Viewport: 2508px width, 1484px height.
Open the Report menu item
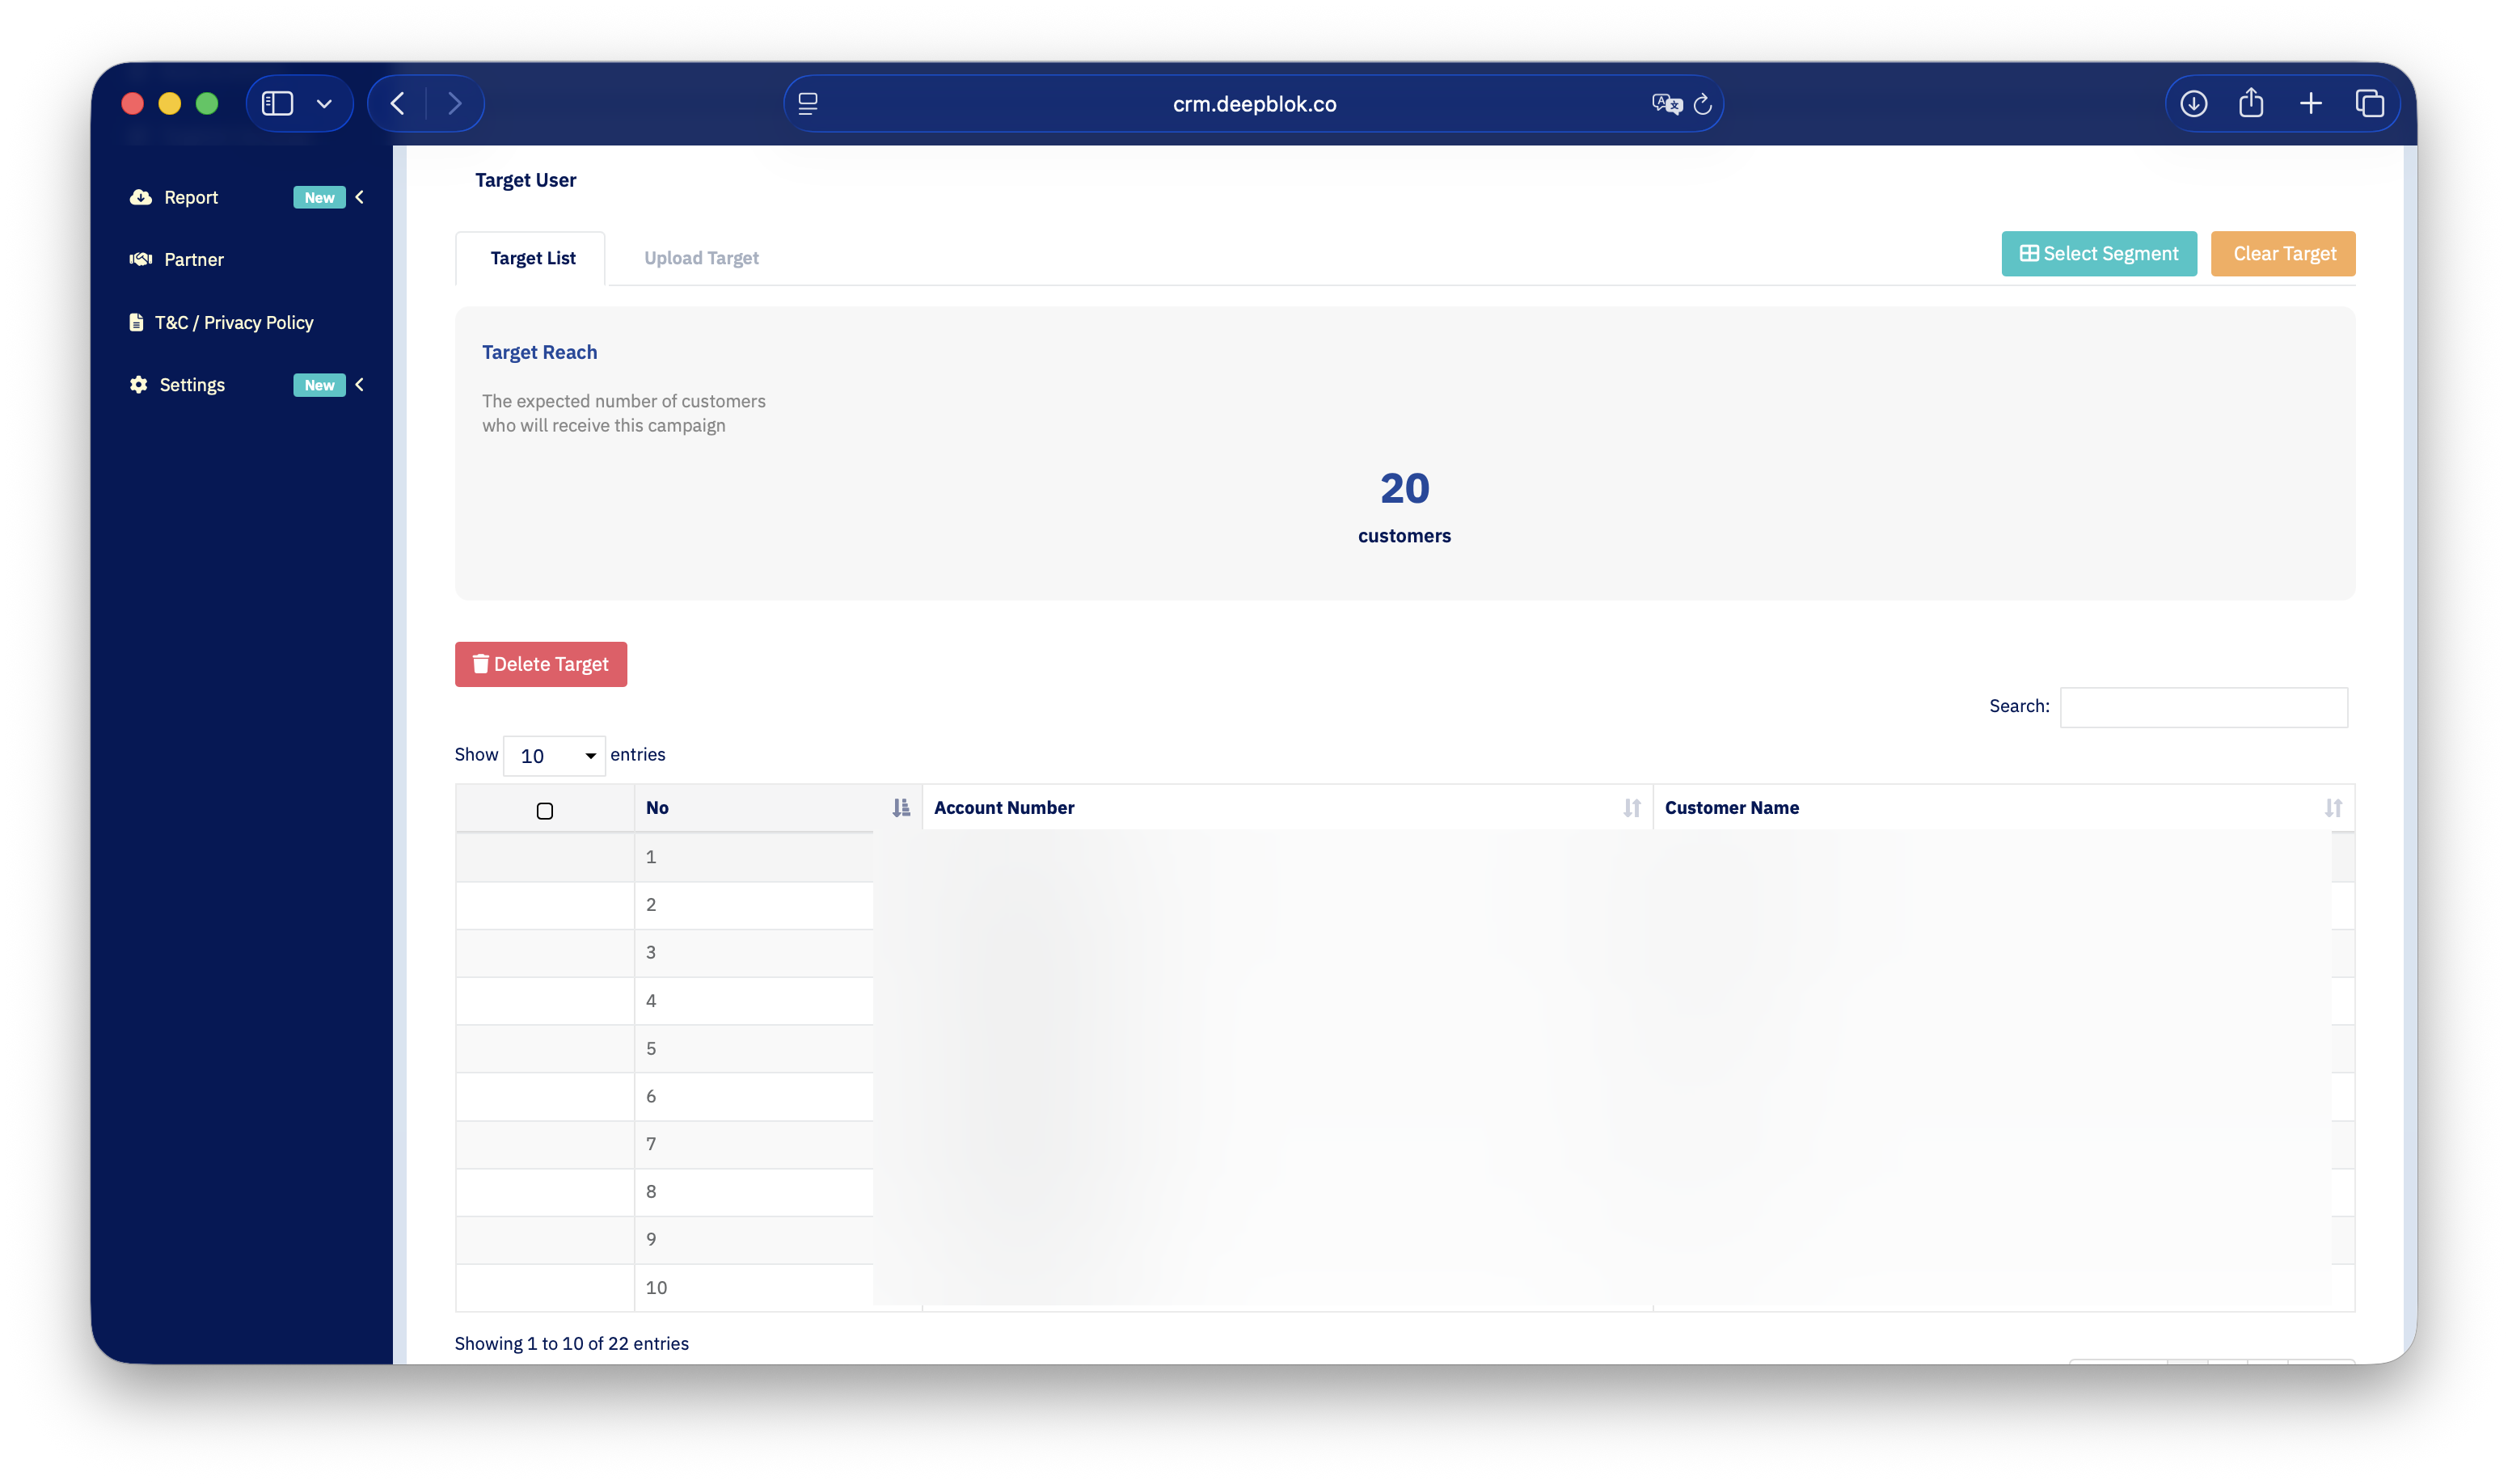pyautogui.click(x=191, y=197)
